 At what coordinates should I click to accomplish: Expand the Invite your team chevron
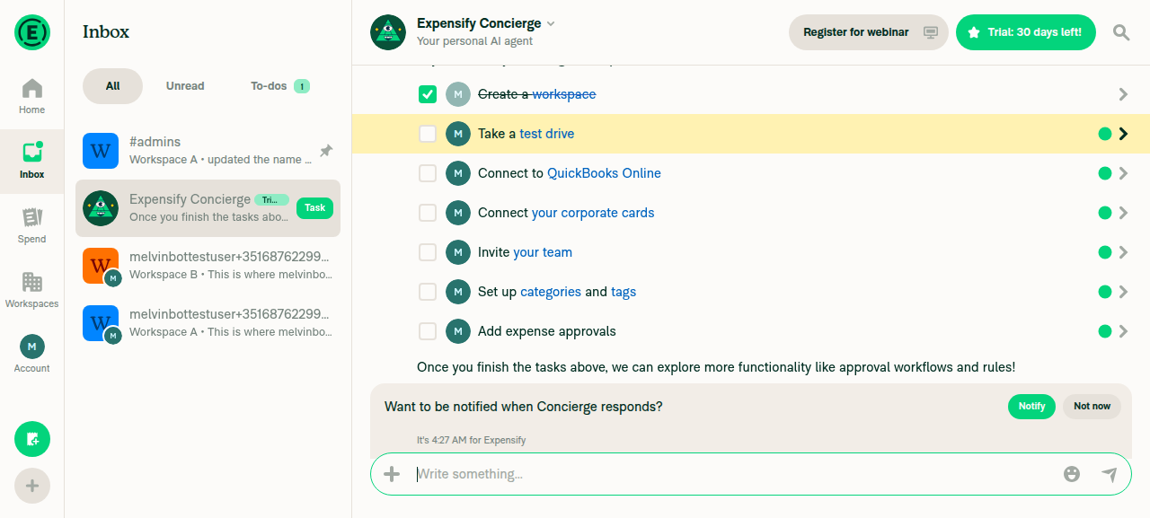click(x=1123, y=252)
